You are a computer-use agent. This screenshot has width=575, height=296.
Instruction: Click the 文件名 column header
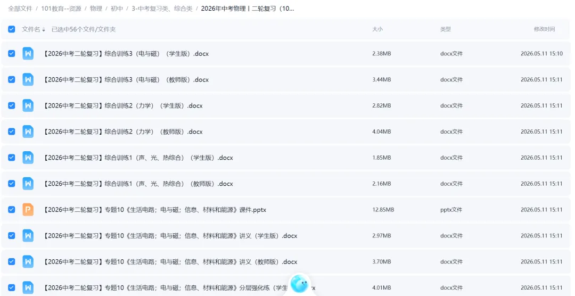pos(31,29)
